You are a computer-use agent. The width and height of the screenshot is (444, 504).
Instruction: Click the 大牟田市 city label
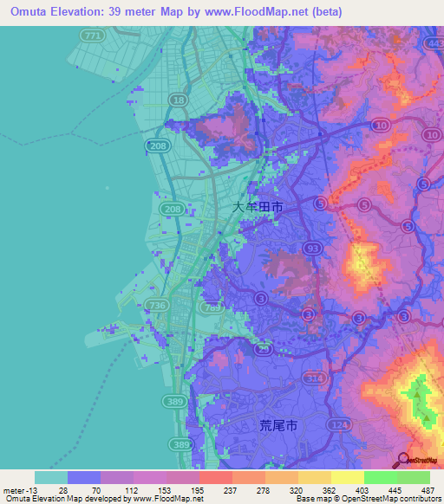(258, 207)
